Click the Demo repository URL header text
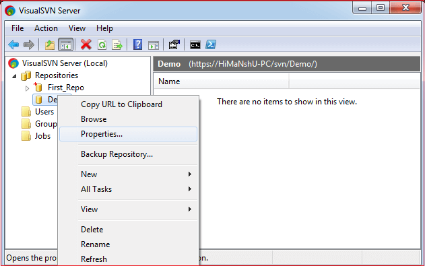This screenshot has height=266, width=425. 253,64
